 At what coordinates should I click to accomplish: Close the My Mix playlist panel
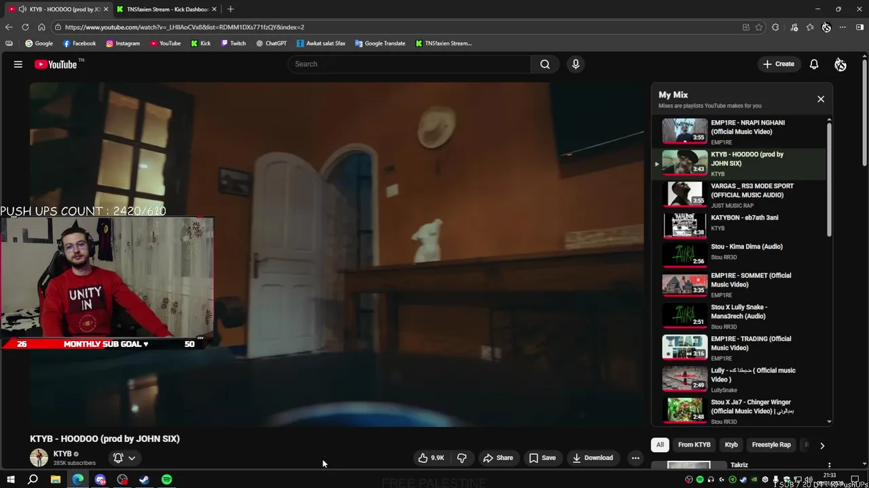(x=821, y=99)
